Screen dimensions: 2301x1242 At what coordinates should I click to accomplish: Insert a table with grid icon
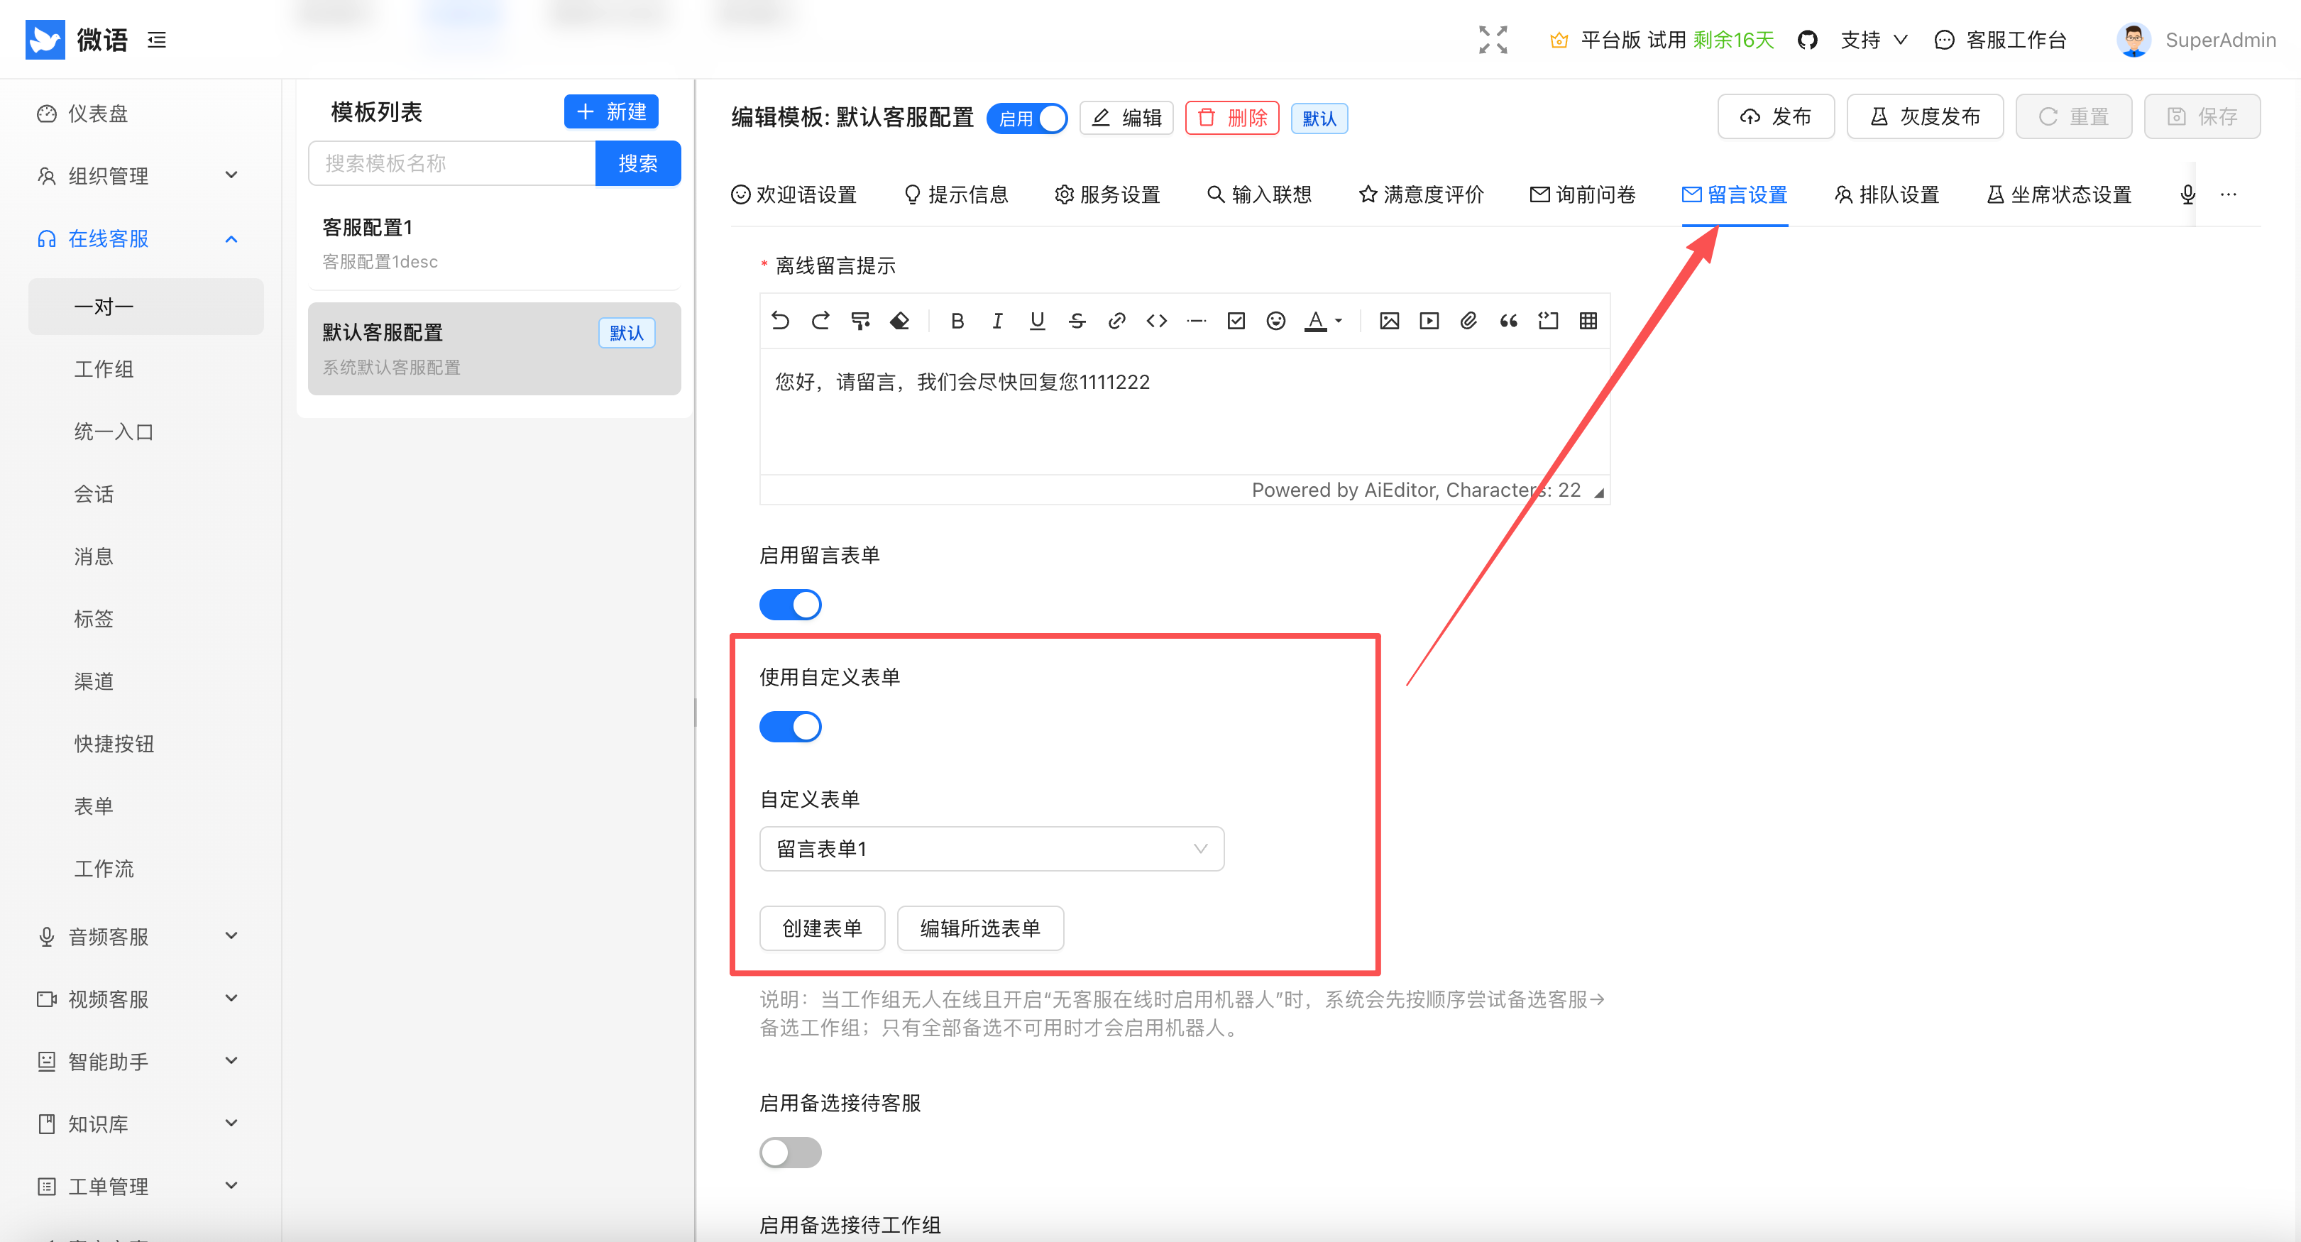(1588, 321)
